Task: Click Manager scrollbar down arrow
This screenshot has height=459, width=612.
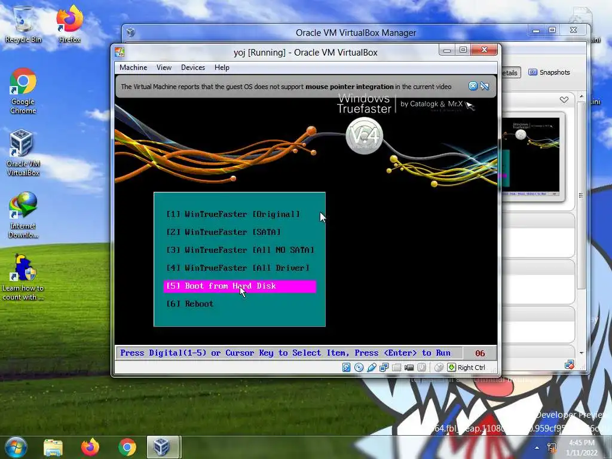Action: pyautogui.click(x=582, y=353)
